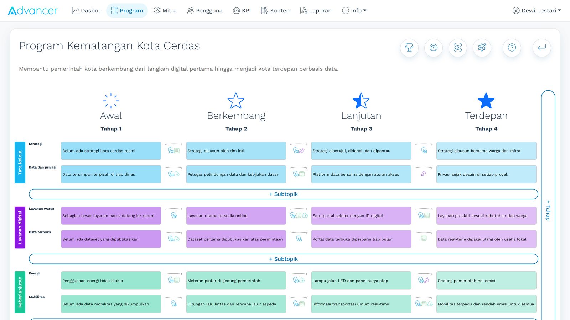The image size is (570, 320).
Task: Open 'Satu portal seluler dengan ID digital' card
Action: coord(361,215)
